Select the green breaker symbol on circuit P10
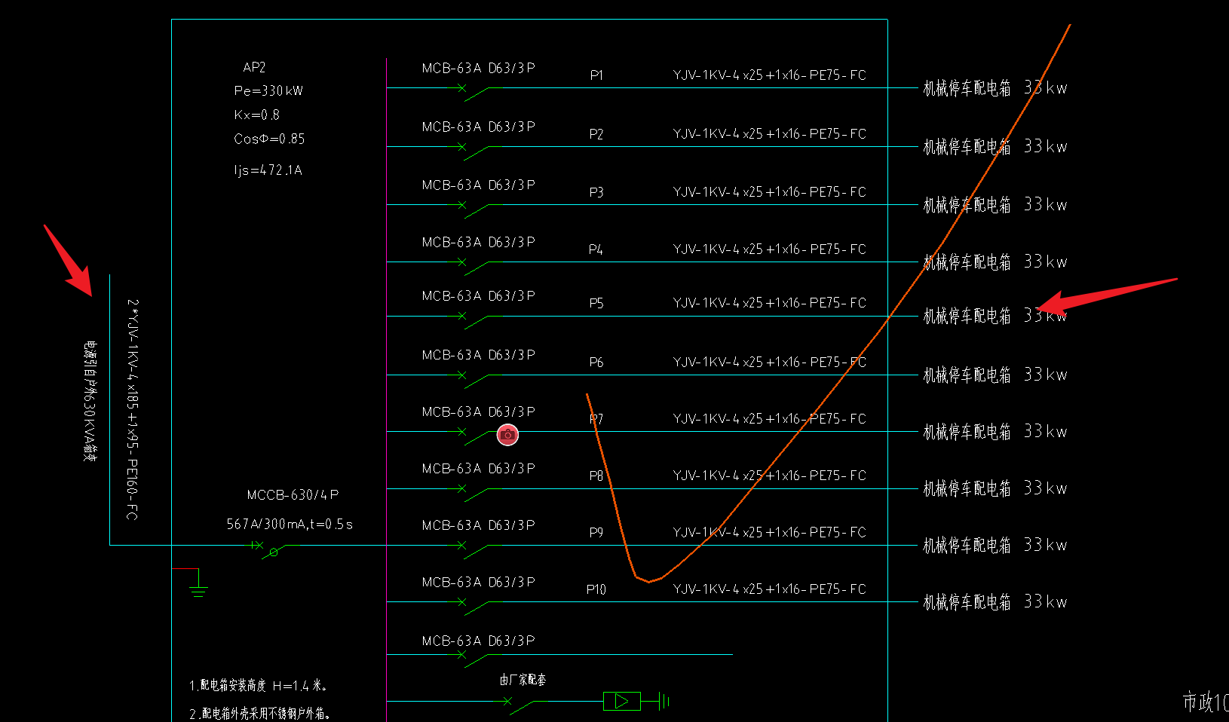1229x722 pixels. [x=474, y=606]
